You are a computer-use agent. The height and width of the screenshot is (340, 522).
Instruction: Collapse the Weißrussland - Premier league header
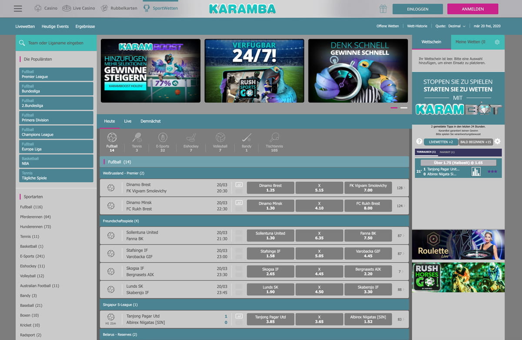pyautogui.click(x=254, y=173)
